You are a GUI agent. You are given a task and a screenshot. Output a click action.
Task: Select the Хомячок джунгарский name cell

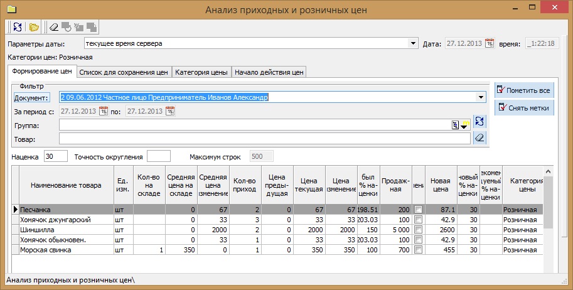click(66, 220)
